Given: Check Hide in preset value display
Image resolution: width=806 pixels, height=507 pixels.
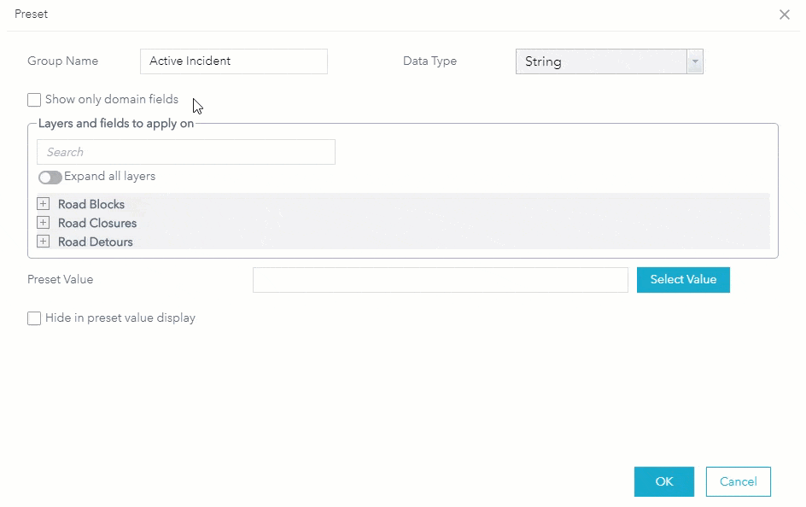Looking at the screenshot, I should pos(34,318).
